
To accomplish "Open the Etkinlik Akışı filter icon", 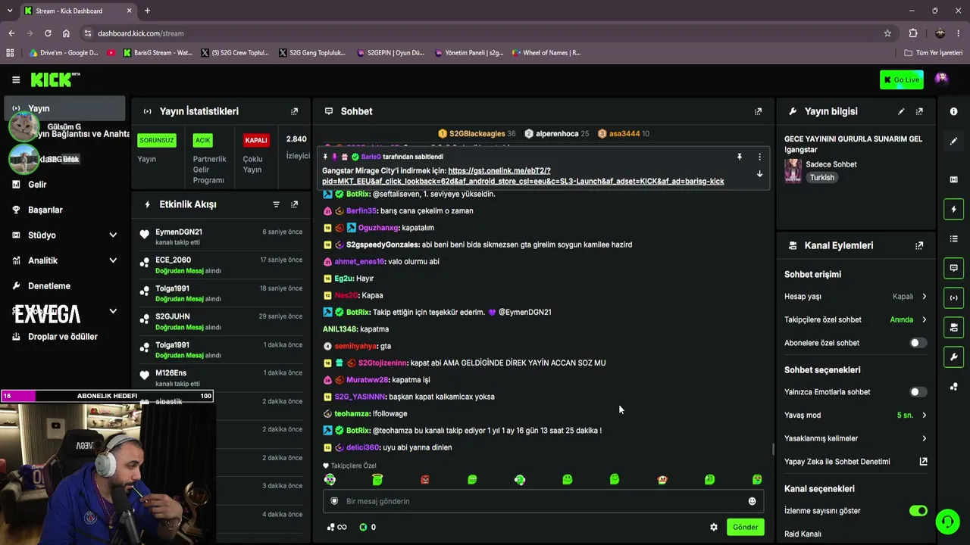I will 276,204.
